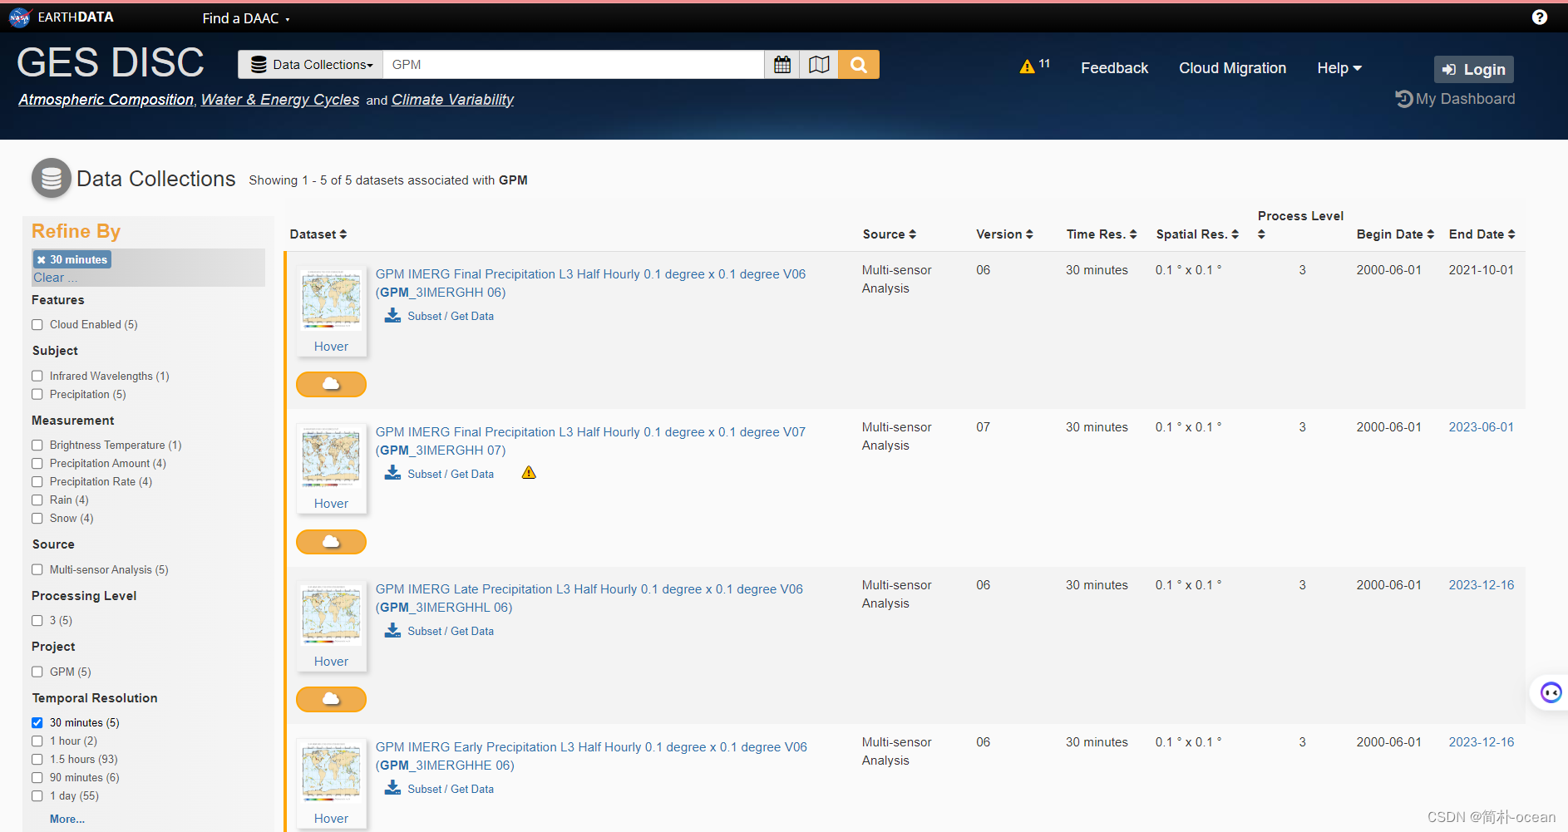Expand the Help menu dropdown
The height and width of the screenshot is (832, 1568).
(x=1339, y=68)
